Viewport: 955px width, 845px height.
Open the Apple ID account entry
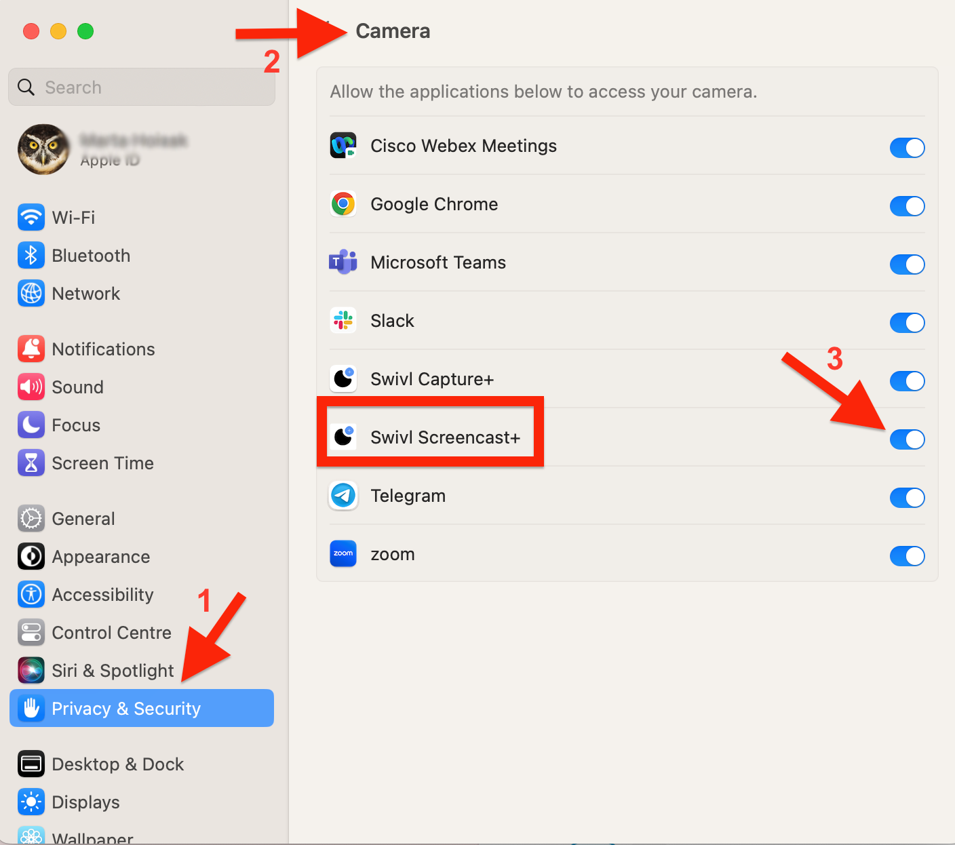coord(142,150)
